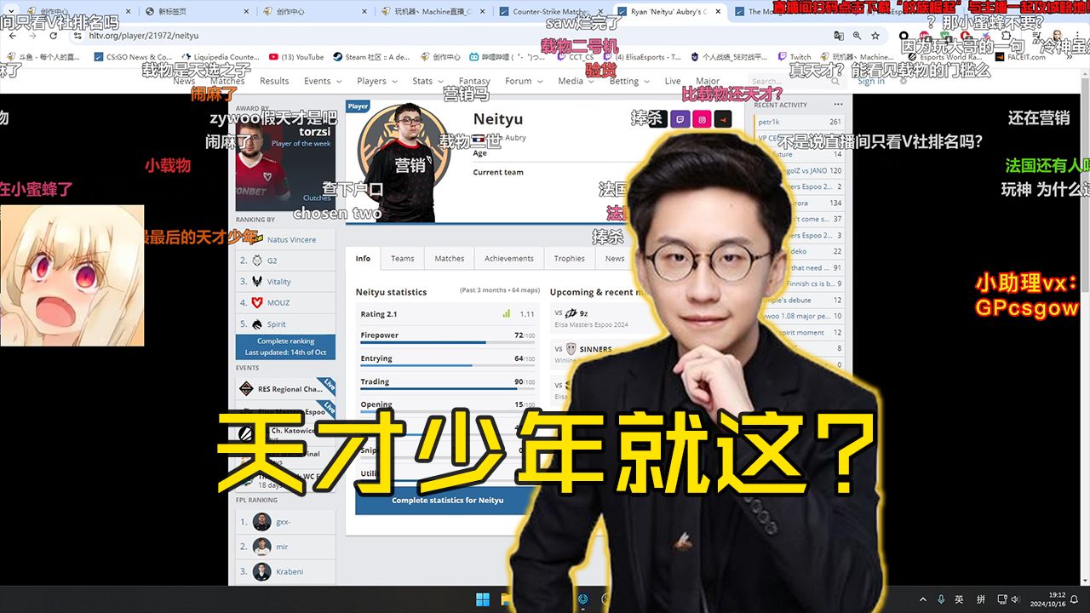Switch to the Achievements profile tab
The image size is (1090, 613).
click(x=509, y=258)
